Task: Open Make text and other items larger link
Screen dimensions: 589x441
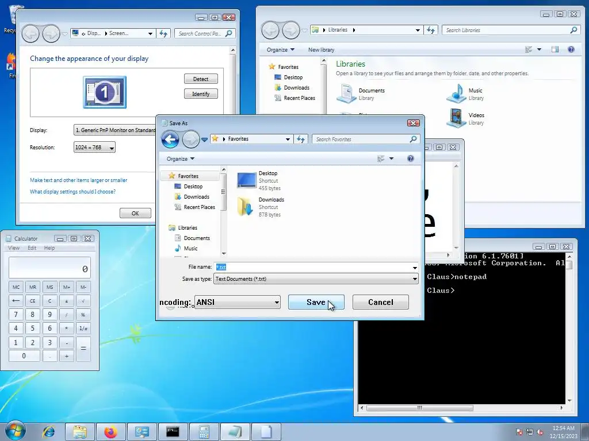Action: [x=78, y=180]
